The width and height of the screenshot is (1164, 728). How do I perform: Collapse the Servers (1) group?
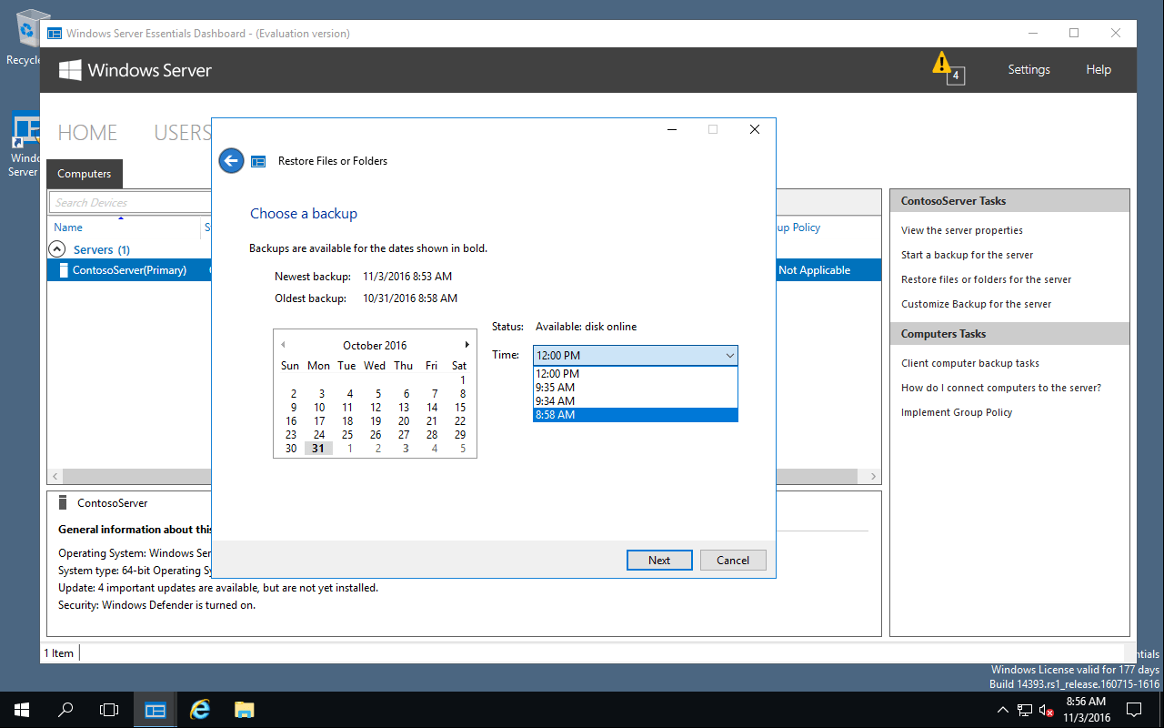[x=56, y=248]
